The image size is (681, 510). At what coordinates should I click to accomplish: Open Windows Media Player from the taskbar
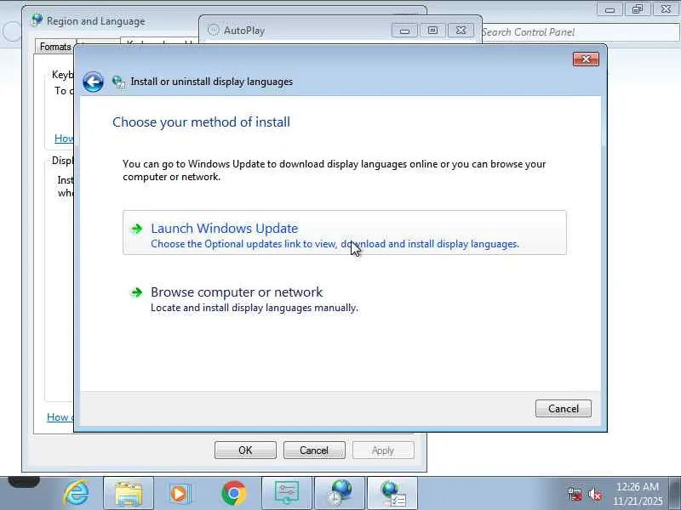click(180, 493)
